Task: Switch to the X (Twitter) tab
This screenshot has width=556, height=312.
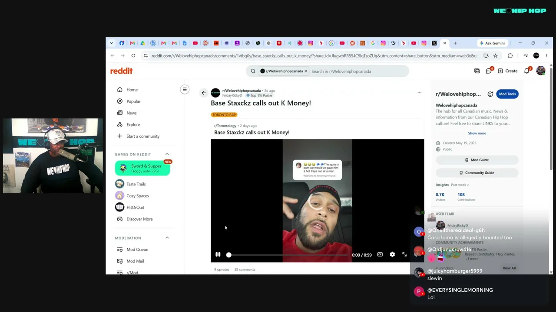Action: pos(434,43)
